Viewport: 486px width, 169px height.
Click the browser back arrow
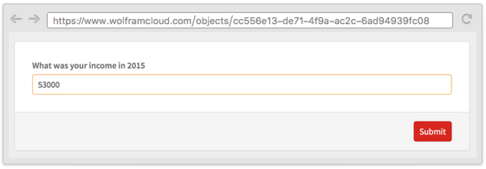16,19
